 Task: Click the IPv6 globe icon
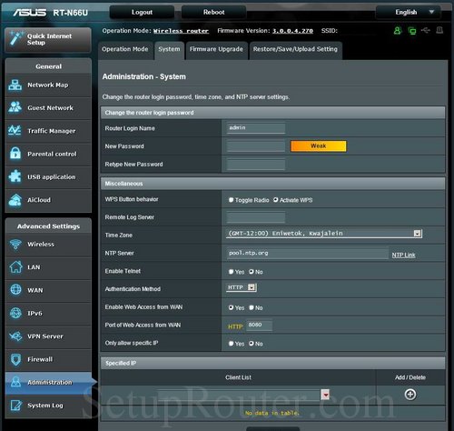(x=15, y=313)
